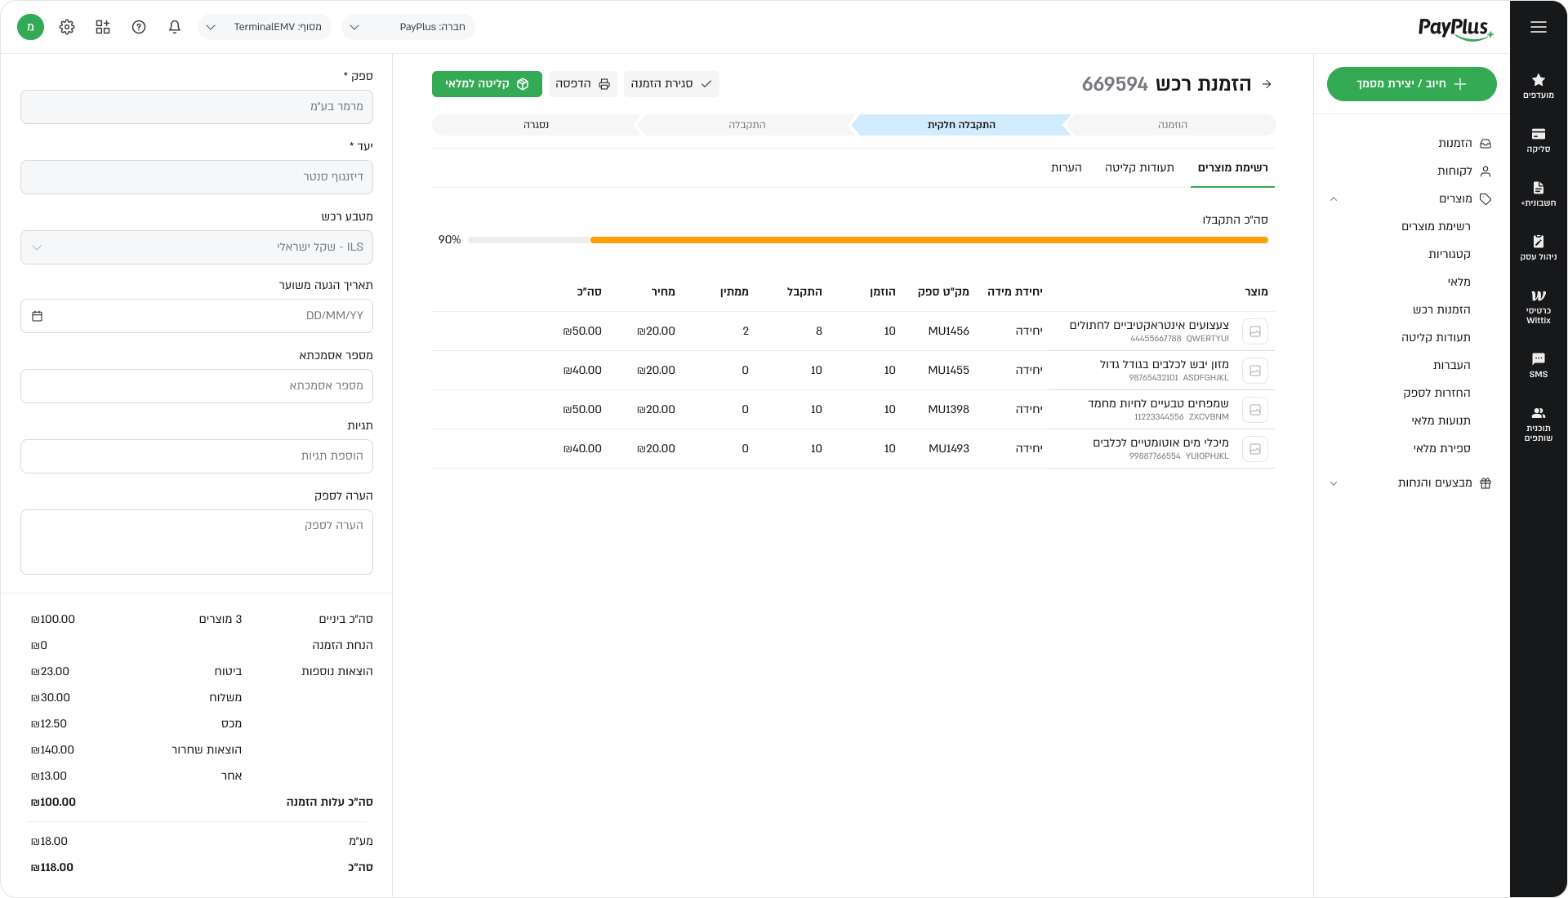Open the notifications bell icon
The height and width of the screenshot is (898, 1568).
(x=175, y=27)
